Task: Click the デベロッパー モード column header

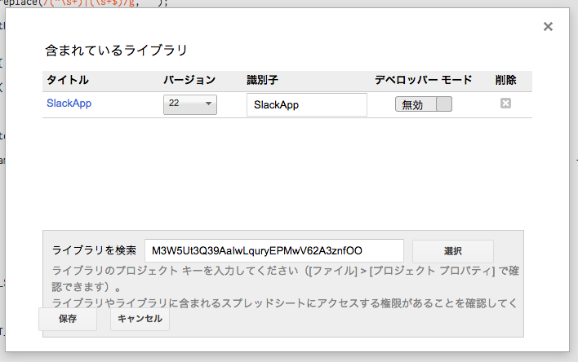Action: pyautogui.click(x=423, y=80)
